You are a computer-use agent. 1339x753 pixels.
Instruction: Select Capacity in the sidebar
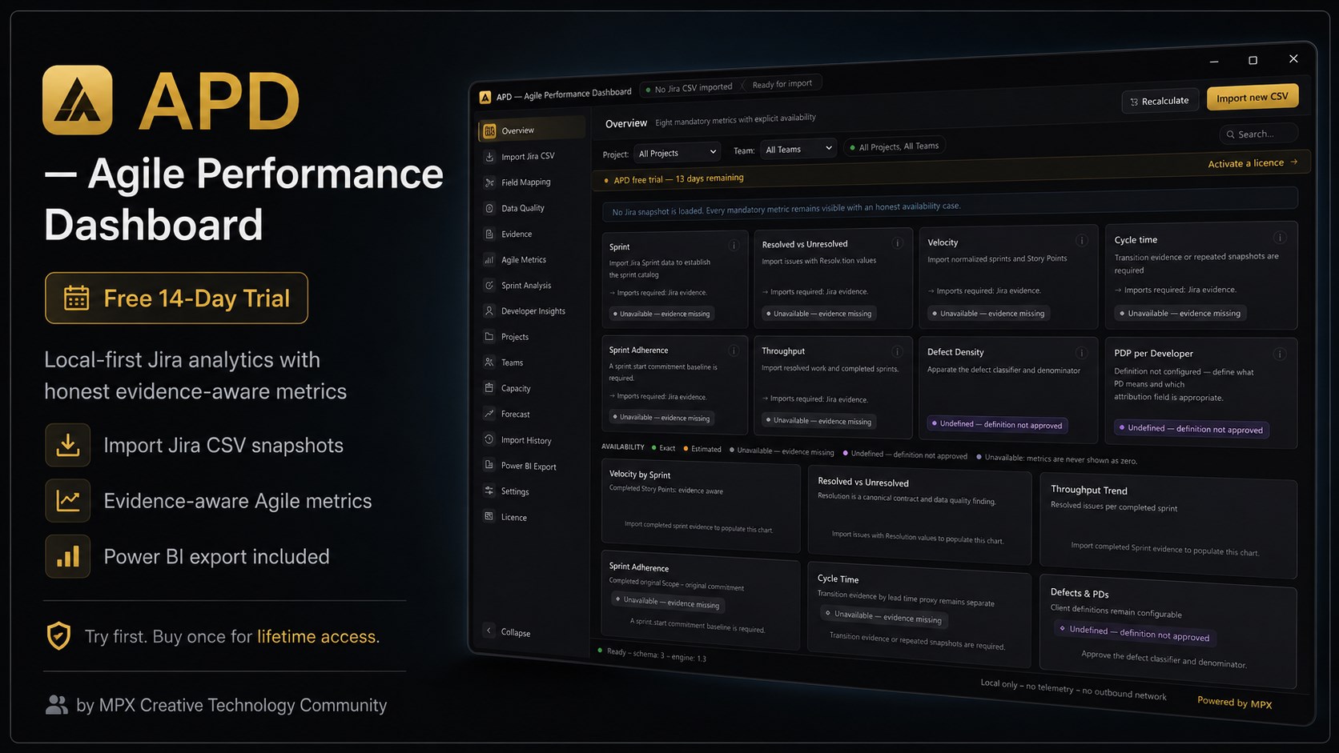pos(516,388)
